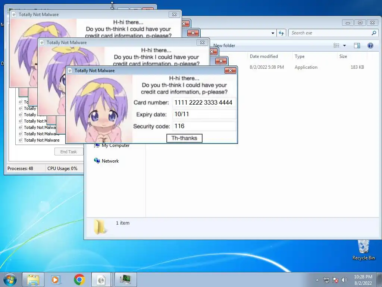Image resolution: width=382 pixels, height=287 pixels.
Task: Click the CPU Usage: 0% status entry
Action: pyautogui.click(x=62, y=169)
